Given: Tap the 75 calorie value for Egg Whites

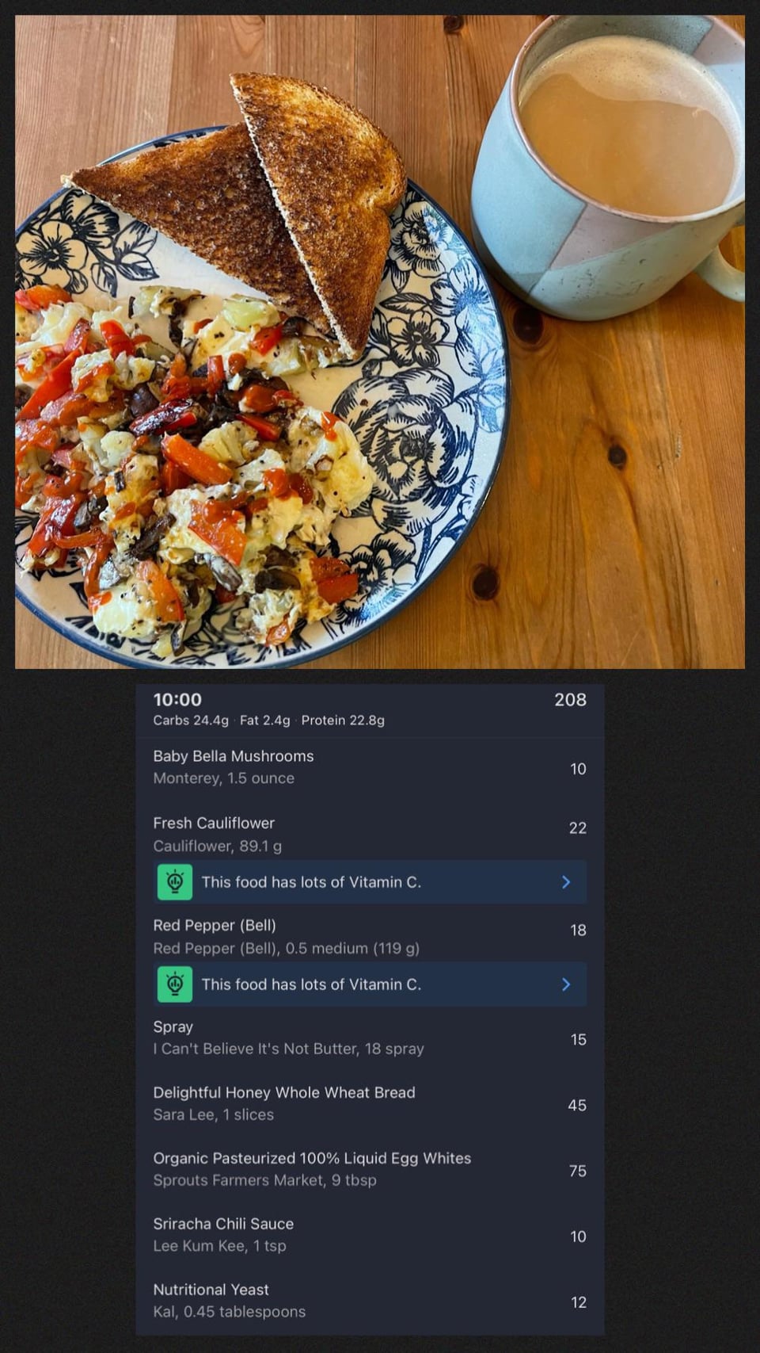Looking at the screenshot, I should tap(578, 1171).
